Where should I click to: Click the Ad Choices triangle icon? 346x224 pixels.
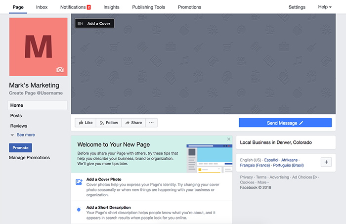[x=315, y=177]
